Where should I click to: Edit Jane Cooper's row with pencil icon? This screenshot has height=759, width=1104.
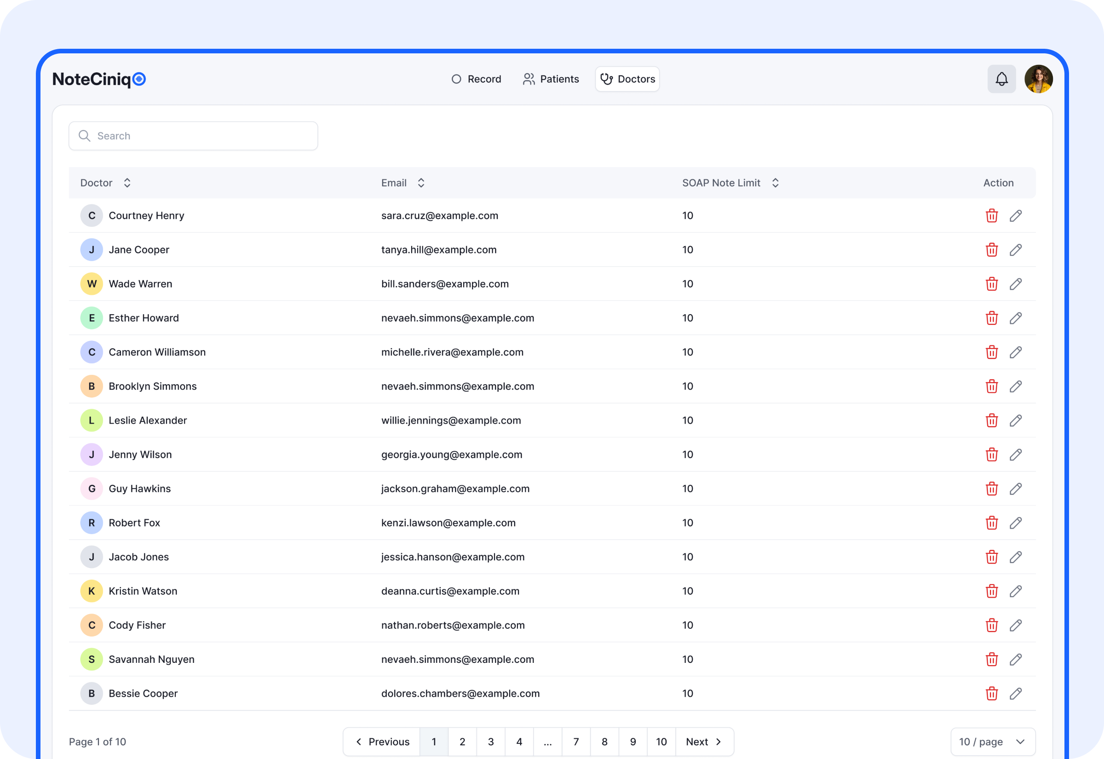pyautogui.click(x=1016, y=250)
